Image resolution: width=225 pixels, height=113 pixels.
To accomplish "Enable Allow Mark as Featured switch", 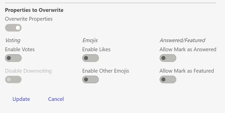I will point(168,79).
